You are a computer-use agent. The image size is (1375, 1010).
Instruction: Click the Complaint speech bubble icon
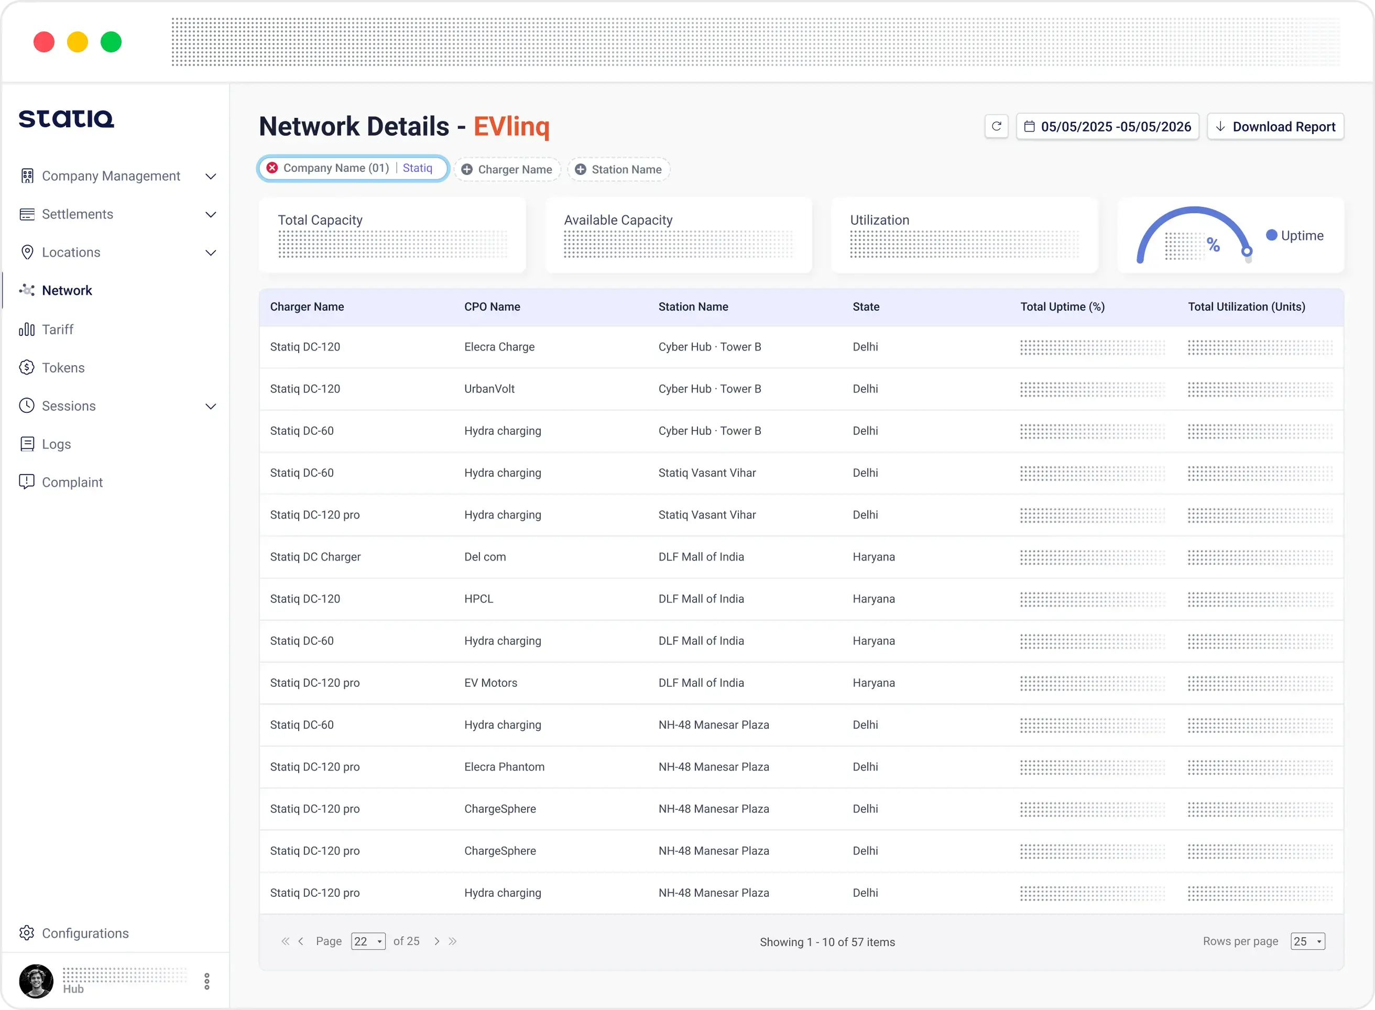[27, 482]
